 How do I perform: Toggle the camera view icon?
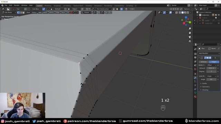(x=190, y=37)
